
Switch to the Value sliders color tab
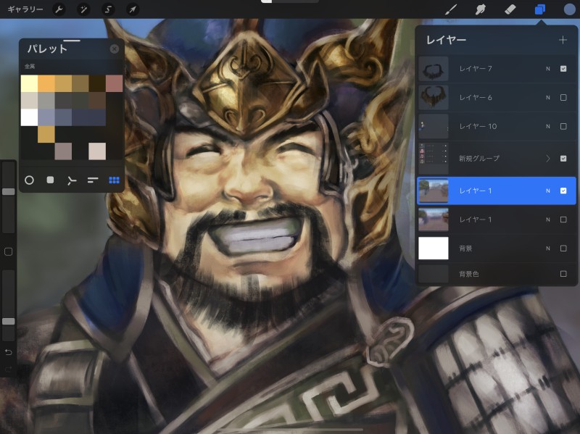click(93, 180)
